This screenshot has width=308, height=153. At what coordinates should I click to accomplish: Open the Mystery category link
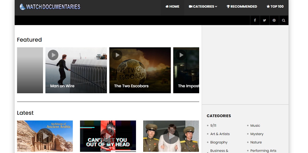(257, 134)
